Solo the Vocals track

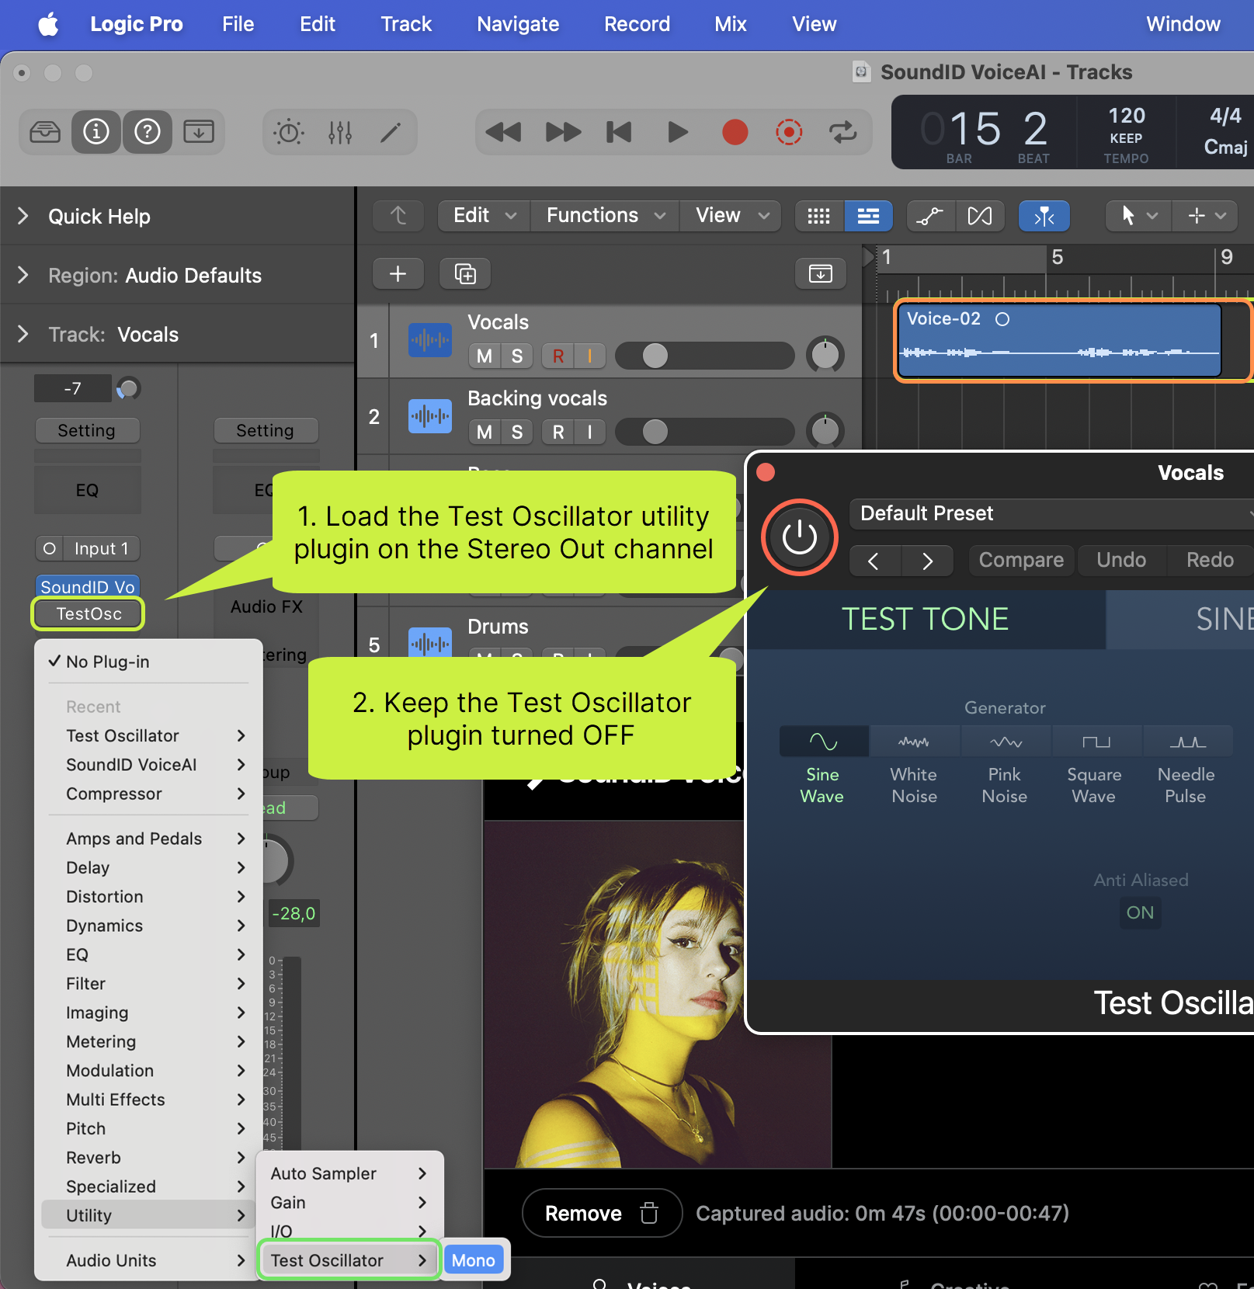[517, 356]
